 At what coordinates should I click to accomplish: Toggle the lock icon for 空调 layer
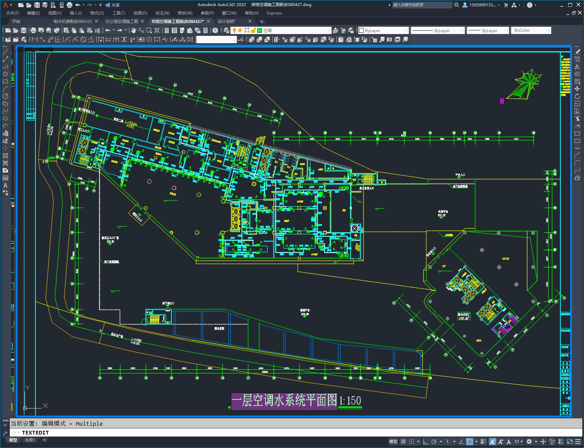[253, 30]
